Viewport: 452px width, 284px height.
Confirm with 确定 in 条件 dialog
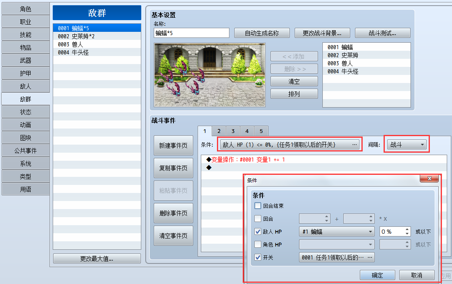pyautogui.click(x=378, y=275)
